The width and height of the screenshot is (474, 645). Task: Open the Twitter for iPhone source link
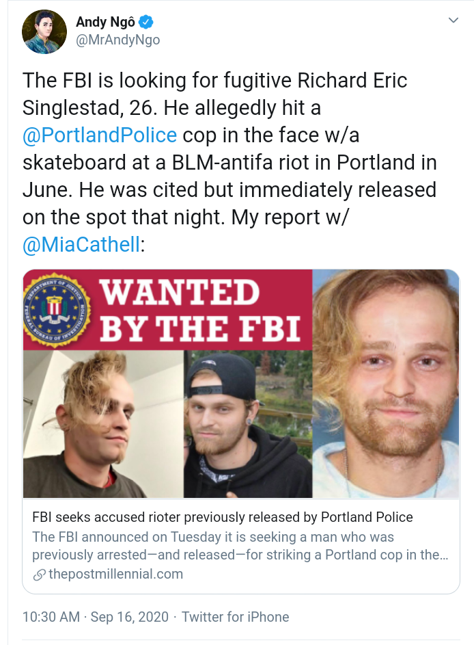(235, 617)
